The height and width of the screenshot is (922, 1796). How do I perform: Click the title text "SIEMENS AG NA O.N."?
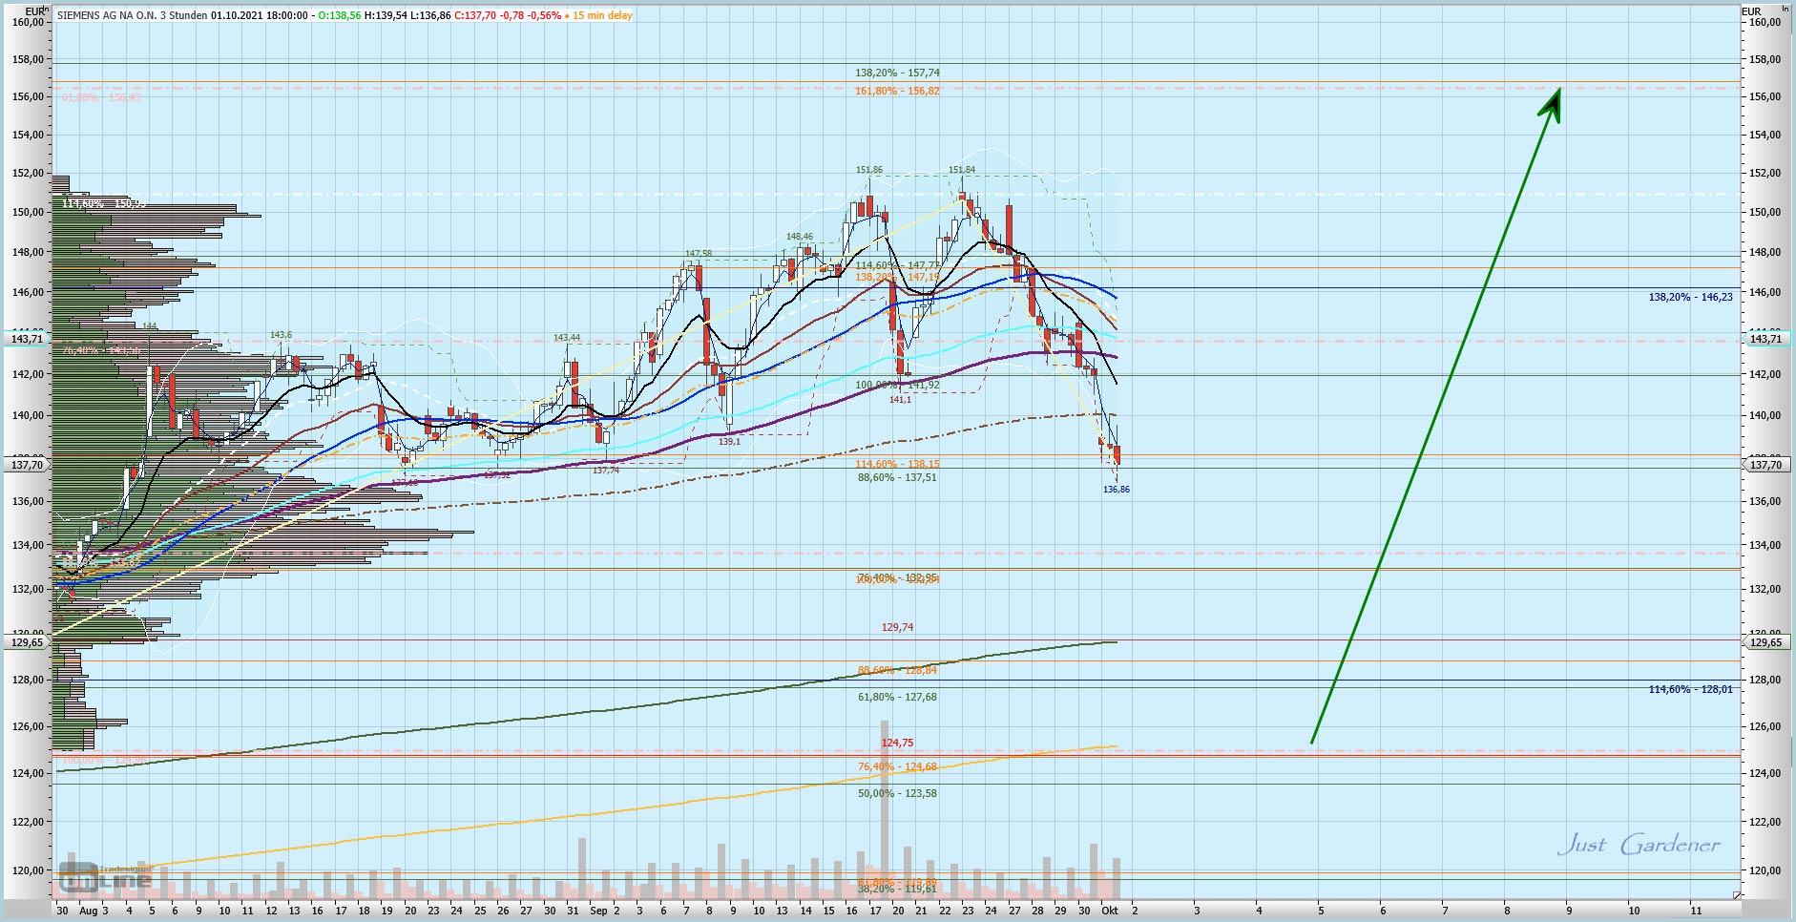(x=106, y=15)
